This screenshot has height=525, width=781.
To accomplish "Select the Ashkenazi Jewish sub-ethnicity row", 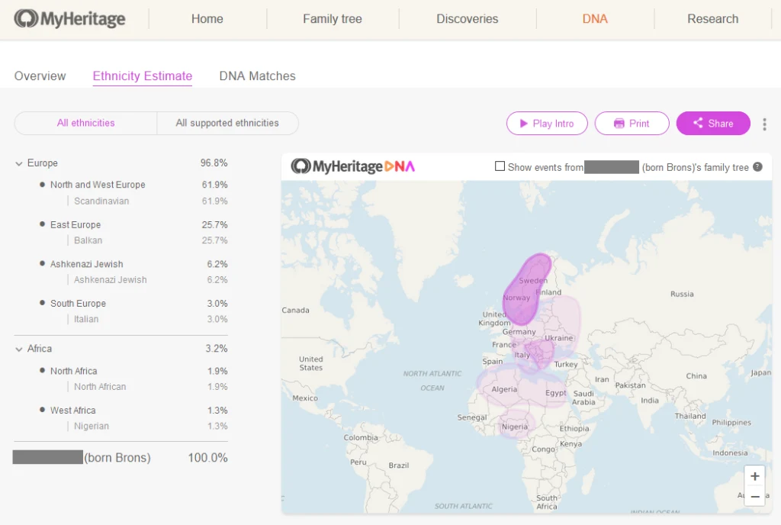I will coord(147,280).
